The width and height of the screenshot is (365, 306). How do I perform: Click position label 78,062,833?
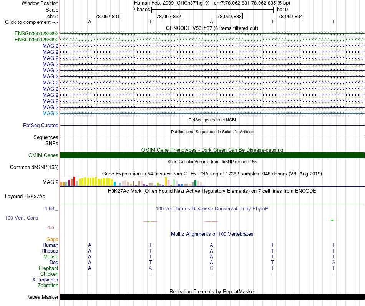[x=229, y=16]
